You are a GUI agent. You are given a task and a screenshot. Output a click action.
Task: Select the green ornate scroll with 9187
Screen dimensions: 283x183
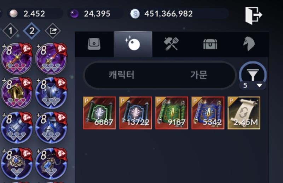[x=172, y=113]
